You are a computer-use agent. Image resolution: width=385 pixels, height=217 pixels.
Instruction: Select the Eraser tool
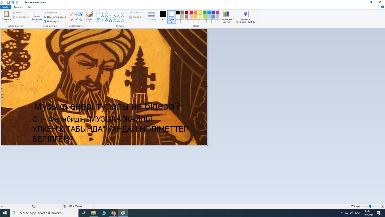[71, 20]
